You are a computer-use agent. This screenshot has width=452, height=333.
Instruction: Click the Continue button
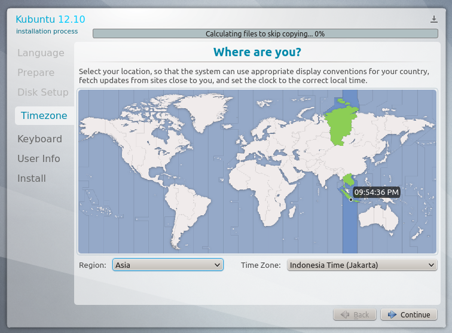coord(409,314)
